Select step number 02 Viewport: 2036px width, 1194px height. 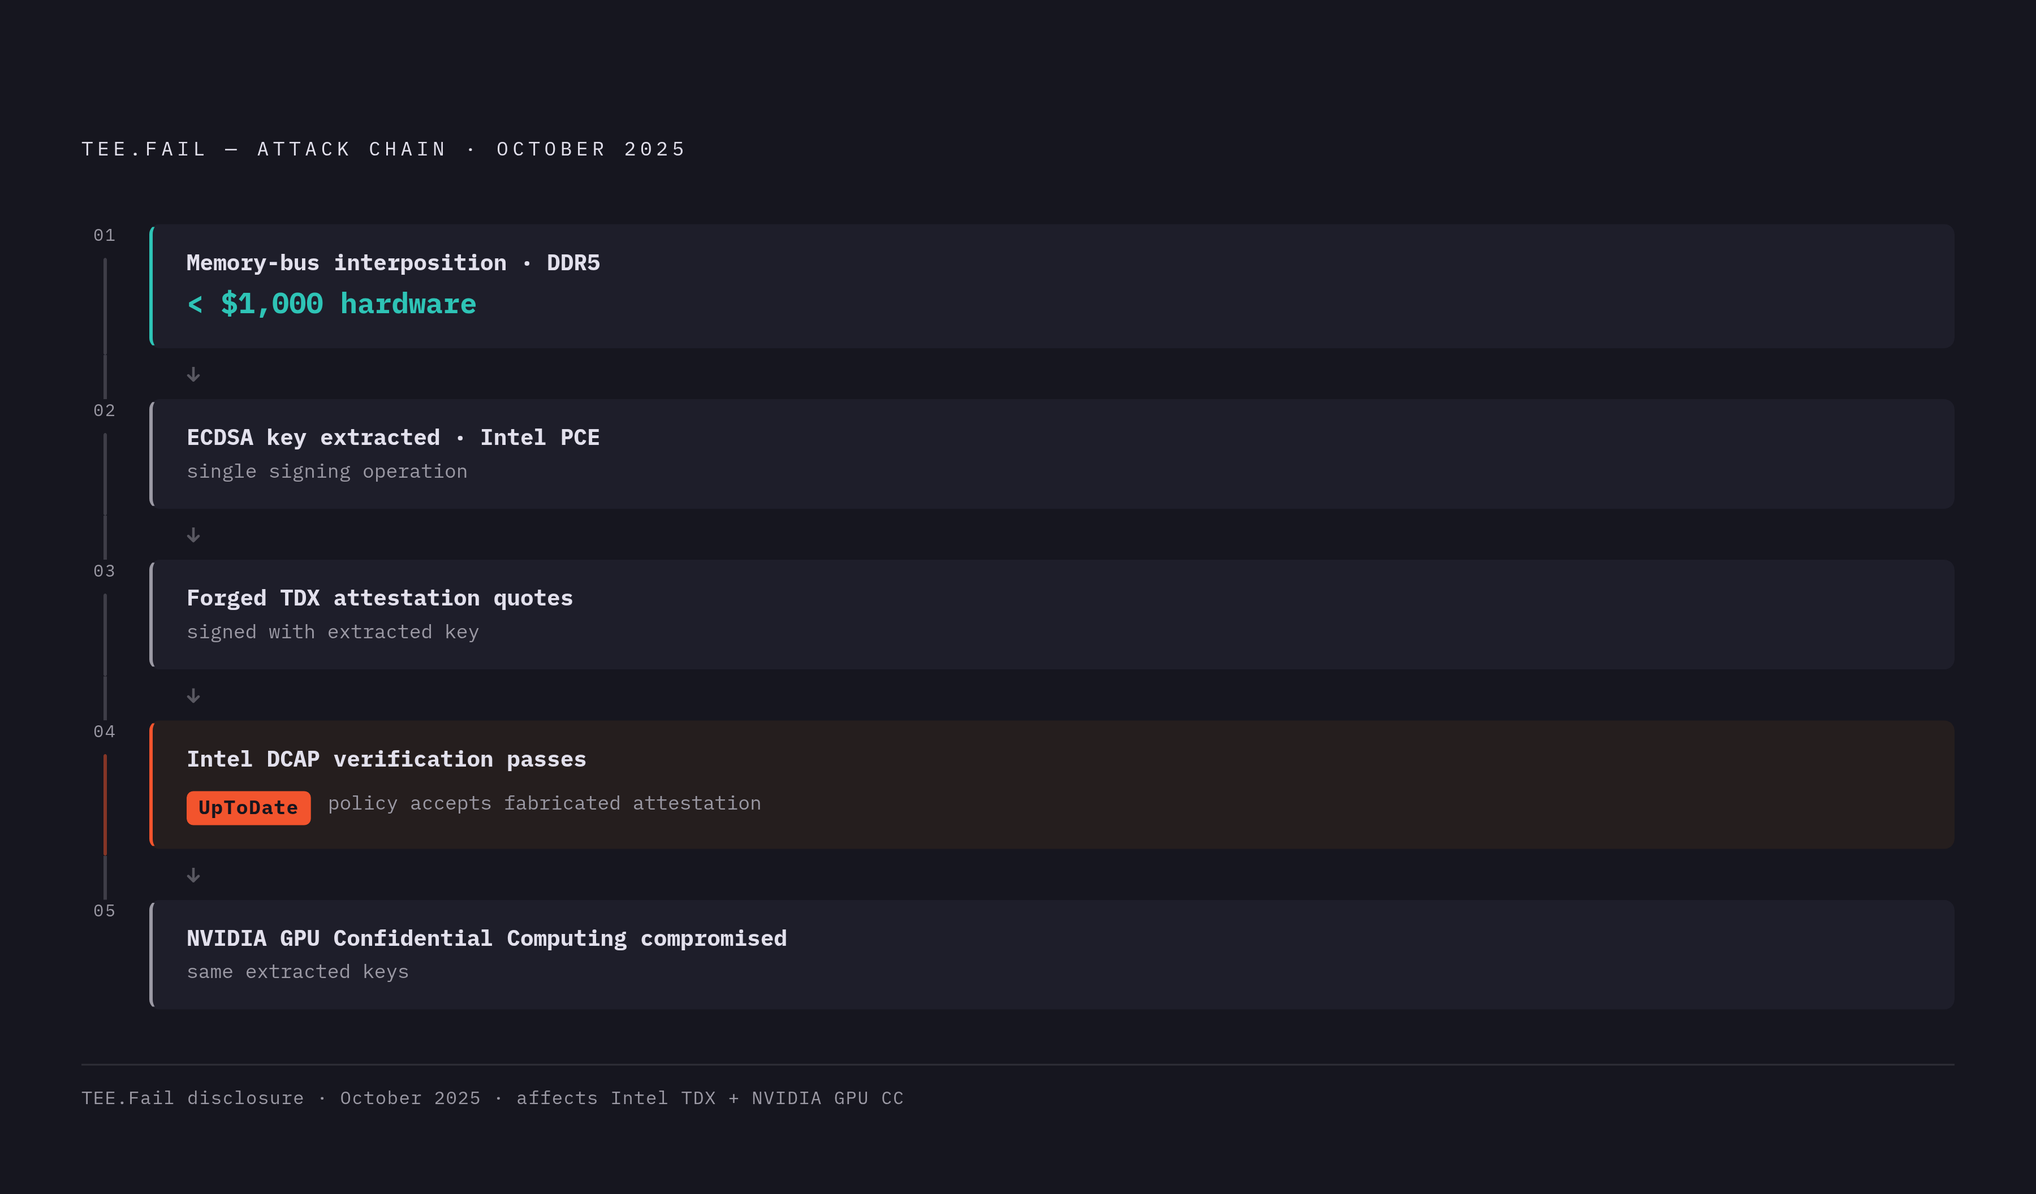click(104, 410)
